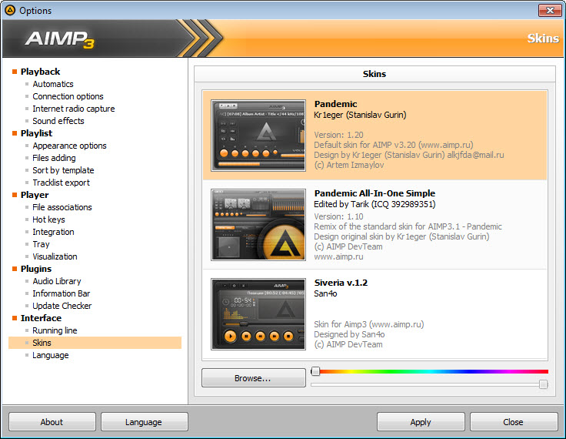This screenshot has height=439, width=566.
Task: Go to Sort by template page
Action: tap(63, 170)
